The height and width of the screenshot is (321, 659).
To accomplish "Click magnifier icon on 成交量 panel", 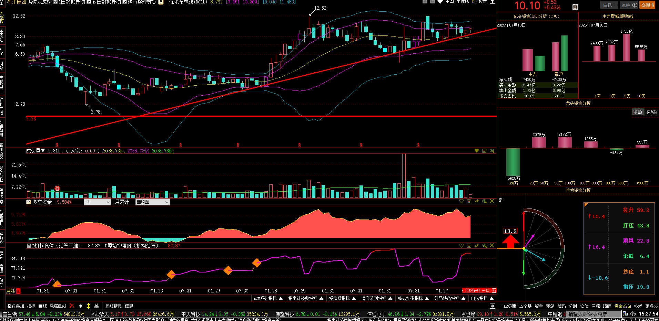I will pos(492,151).
